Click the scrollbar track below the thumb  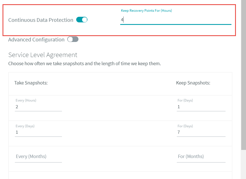tap(243, 164)
